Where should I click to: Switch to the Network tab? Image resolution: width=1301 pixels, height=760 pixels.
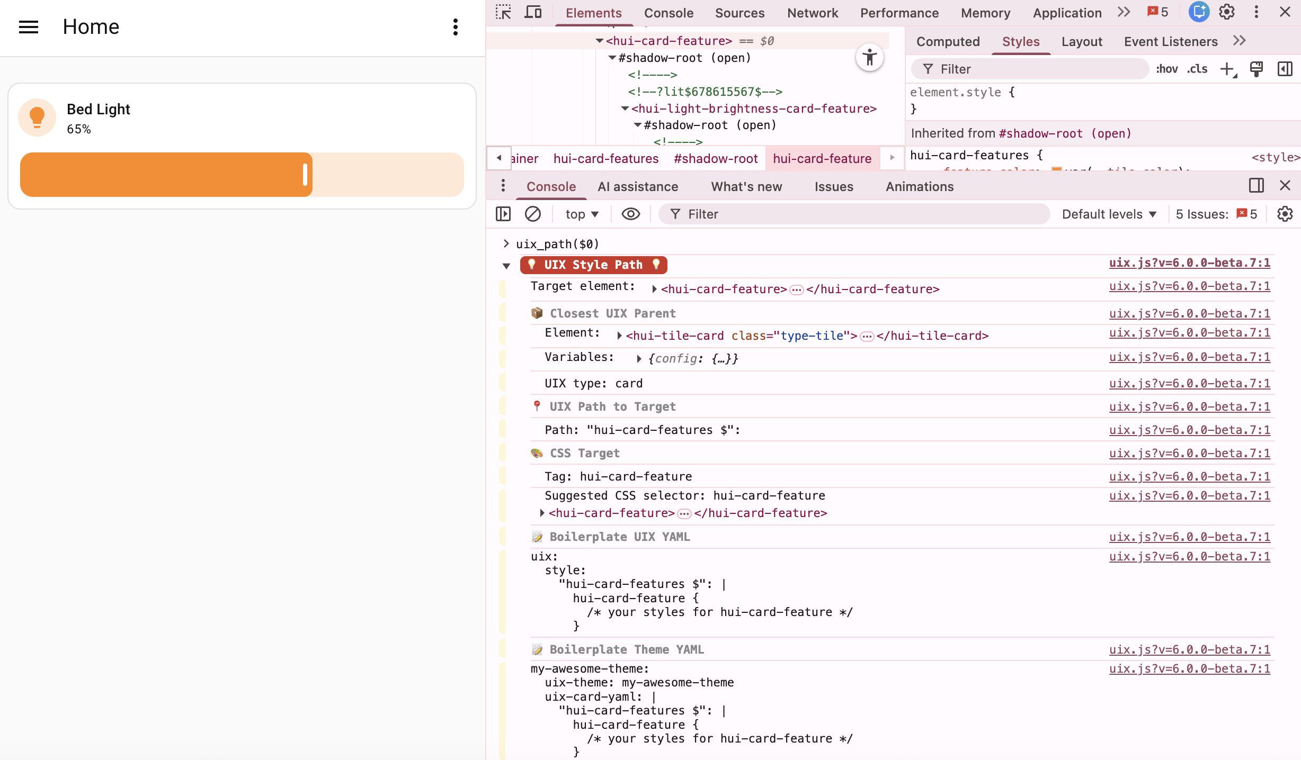point(812,13)
